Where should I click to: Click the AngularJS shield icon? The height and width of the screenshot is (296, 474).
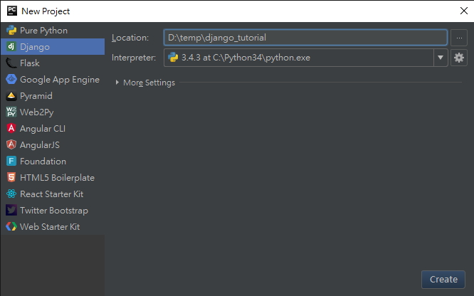click(11, 145)
